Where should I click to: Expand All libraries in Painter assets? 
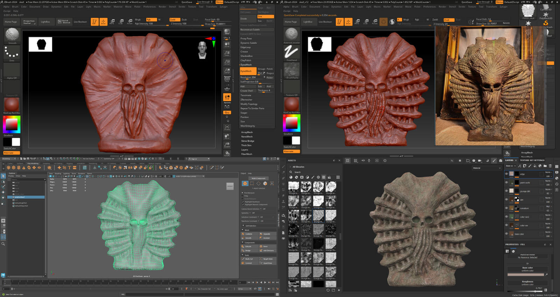coord(290,167)
